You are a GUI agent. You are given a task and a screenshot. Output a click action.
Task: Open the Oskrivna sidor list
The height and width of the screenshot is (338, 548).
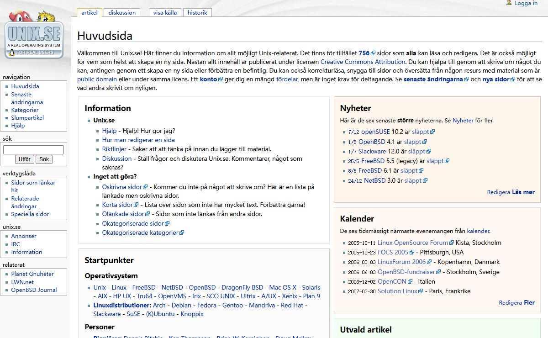[125, 187]
